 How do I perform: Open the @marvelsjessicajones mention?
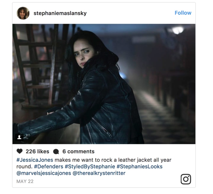(43, 173)
